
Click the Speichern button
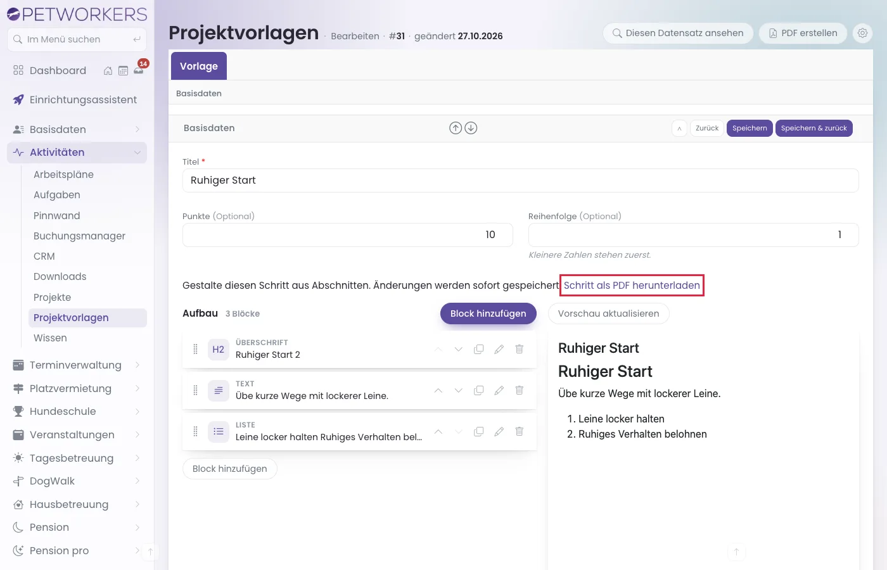click(750, 128)
